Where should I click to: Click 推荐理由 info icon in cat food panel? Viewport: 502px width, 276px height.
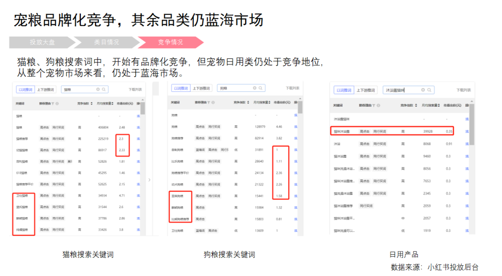pos(57,103)
